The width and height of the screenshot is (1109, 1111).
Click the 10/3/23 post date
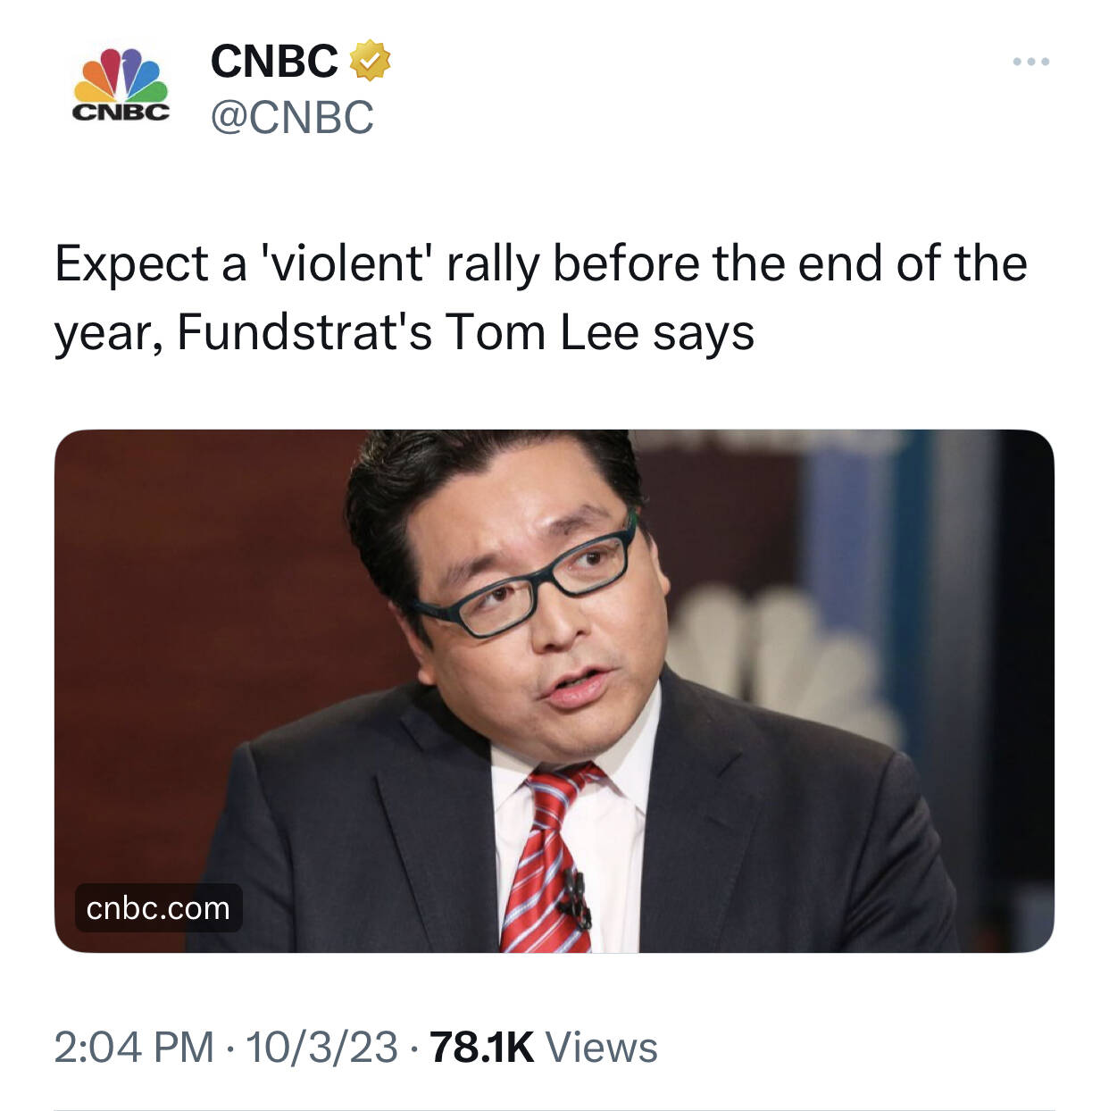coord(321,1047)
